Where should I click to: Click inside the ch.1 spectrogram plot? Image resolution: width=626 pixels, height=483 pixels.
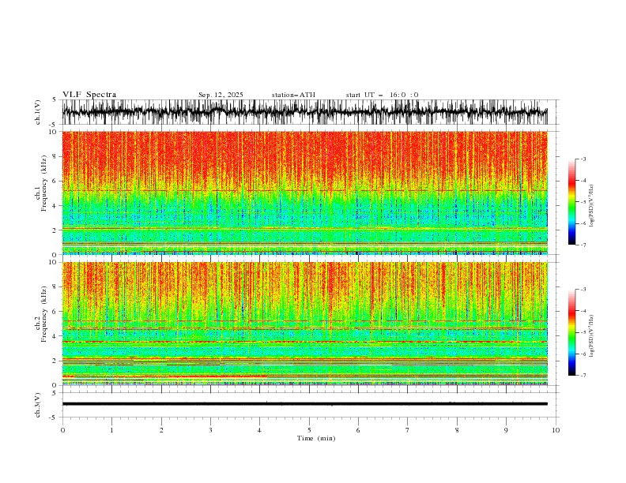click(304, 193)
